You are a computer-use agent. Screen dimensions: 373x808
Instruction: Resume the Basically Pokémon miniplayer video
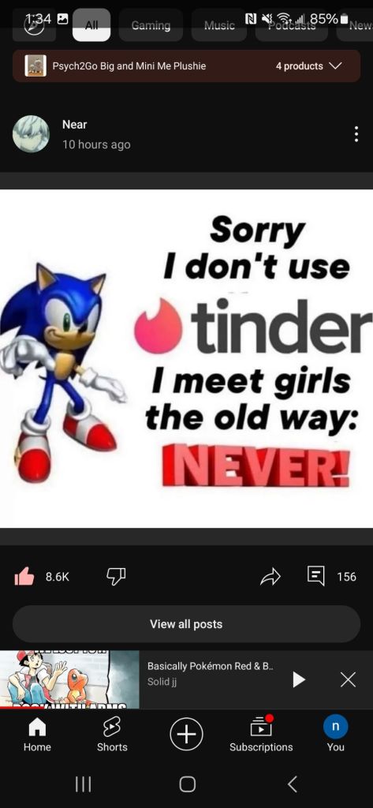[x=299, y=679]
